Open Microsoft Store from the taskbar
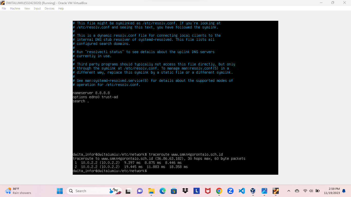The width and height of the screenshot is (351, 197). (174, 191)
